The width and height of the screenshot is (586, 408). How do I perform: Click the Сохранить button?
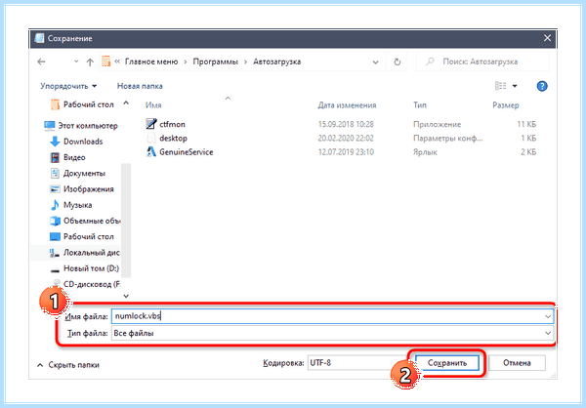pyautogui.click(x=447, y=363)
